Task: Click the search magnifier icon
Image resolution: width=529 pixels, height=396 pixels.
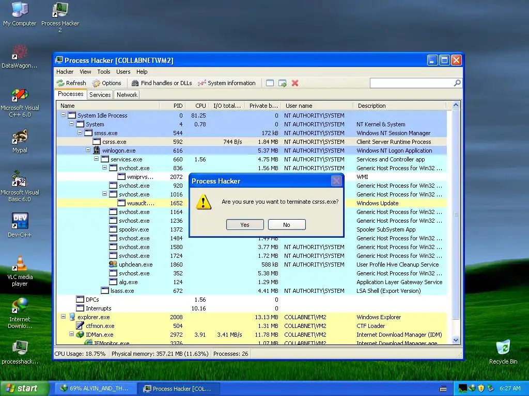Action: pyautogui.click(x=457, y=83)
